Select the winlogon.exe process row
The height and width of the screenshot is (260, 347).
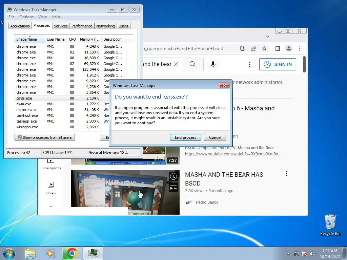[62, 127]
